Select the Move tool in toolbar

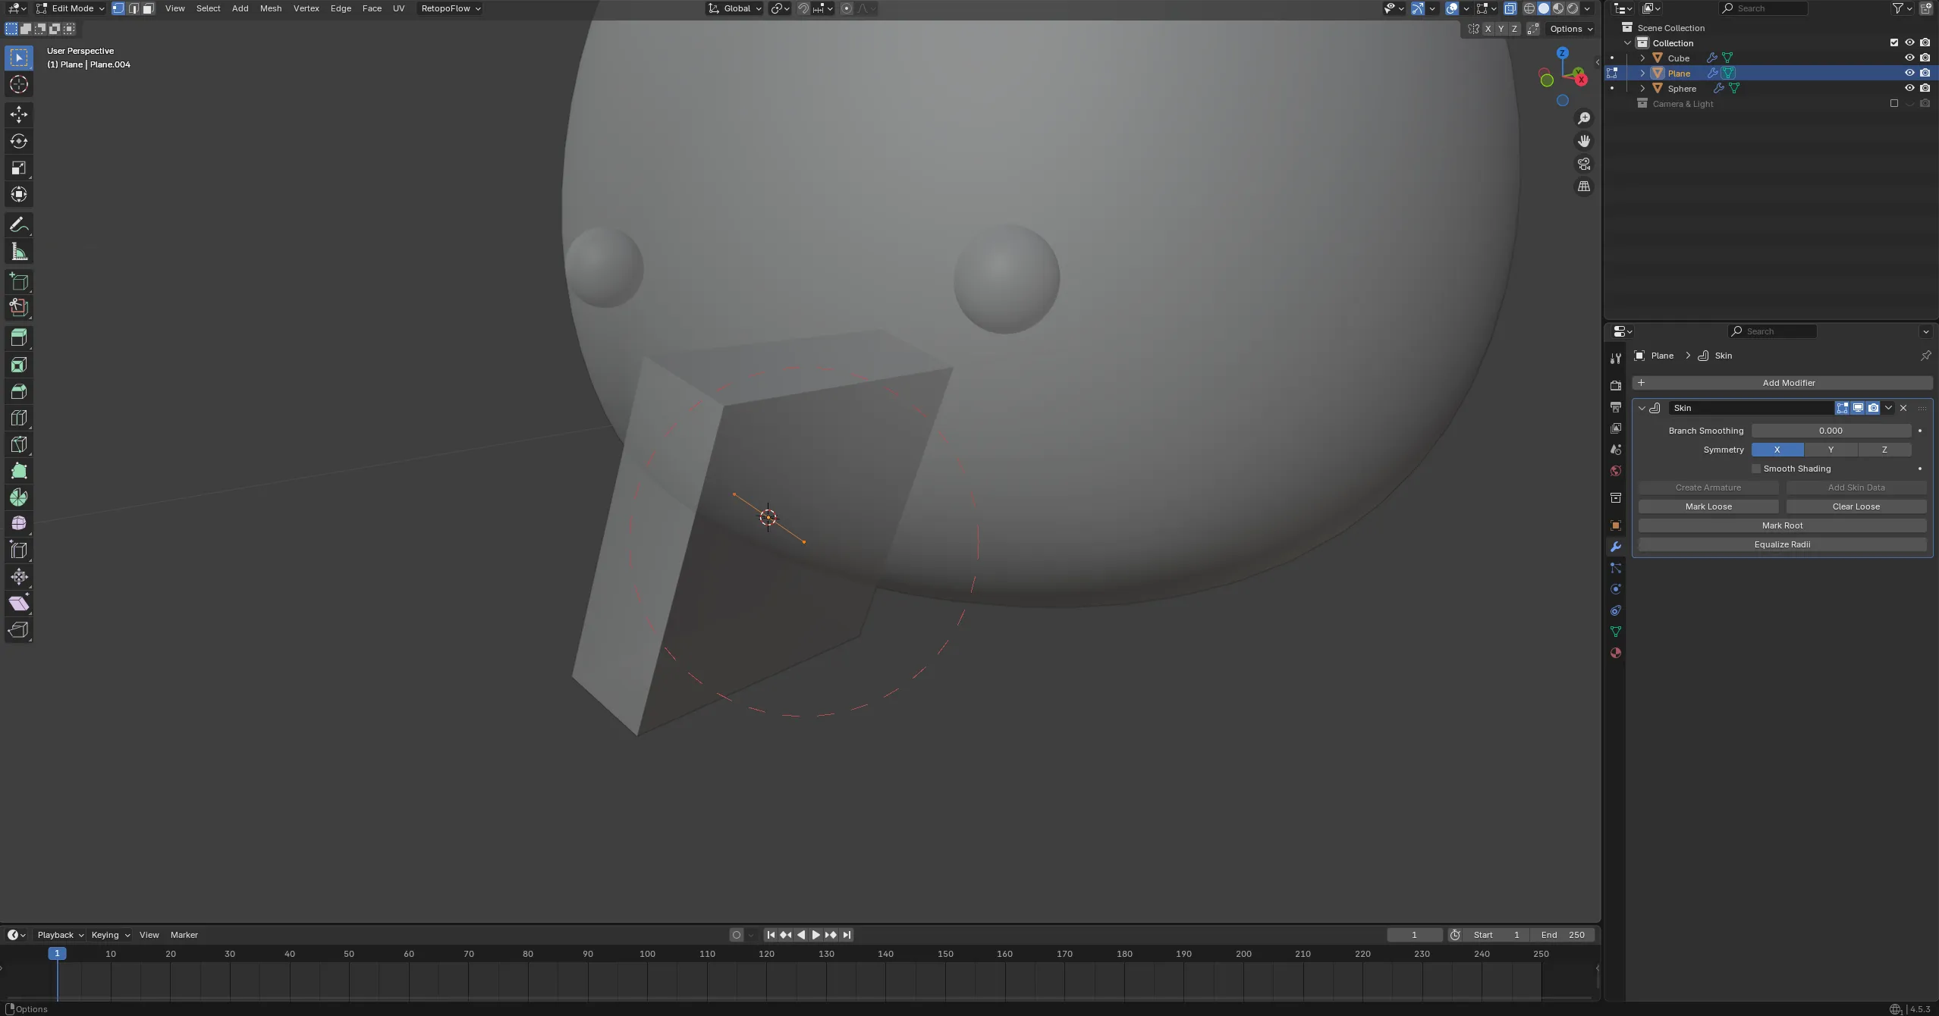[x=19, y=114]
